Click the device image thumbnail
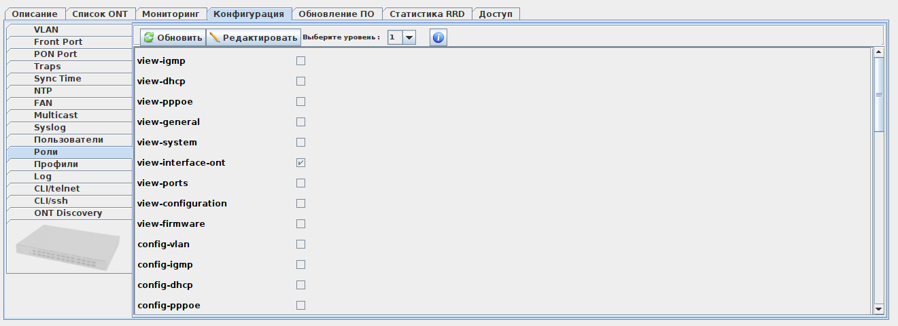Image resolution: width=898 pixels, height=326 pixels. coord(69,247)
